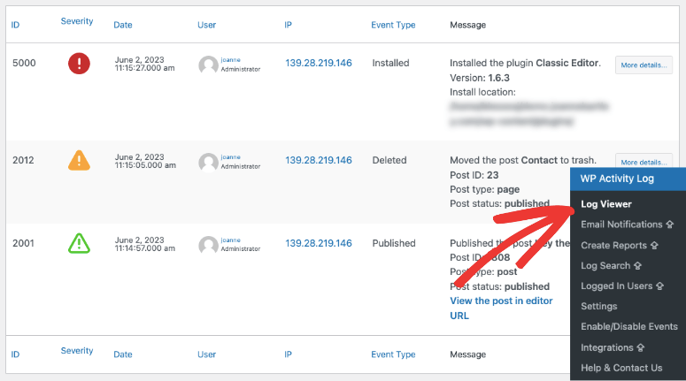Open the WP Activity Log menu header

click(x=628, y=179)
